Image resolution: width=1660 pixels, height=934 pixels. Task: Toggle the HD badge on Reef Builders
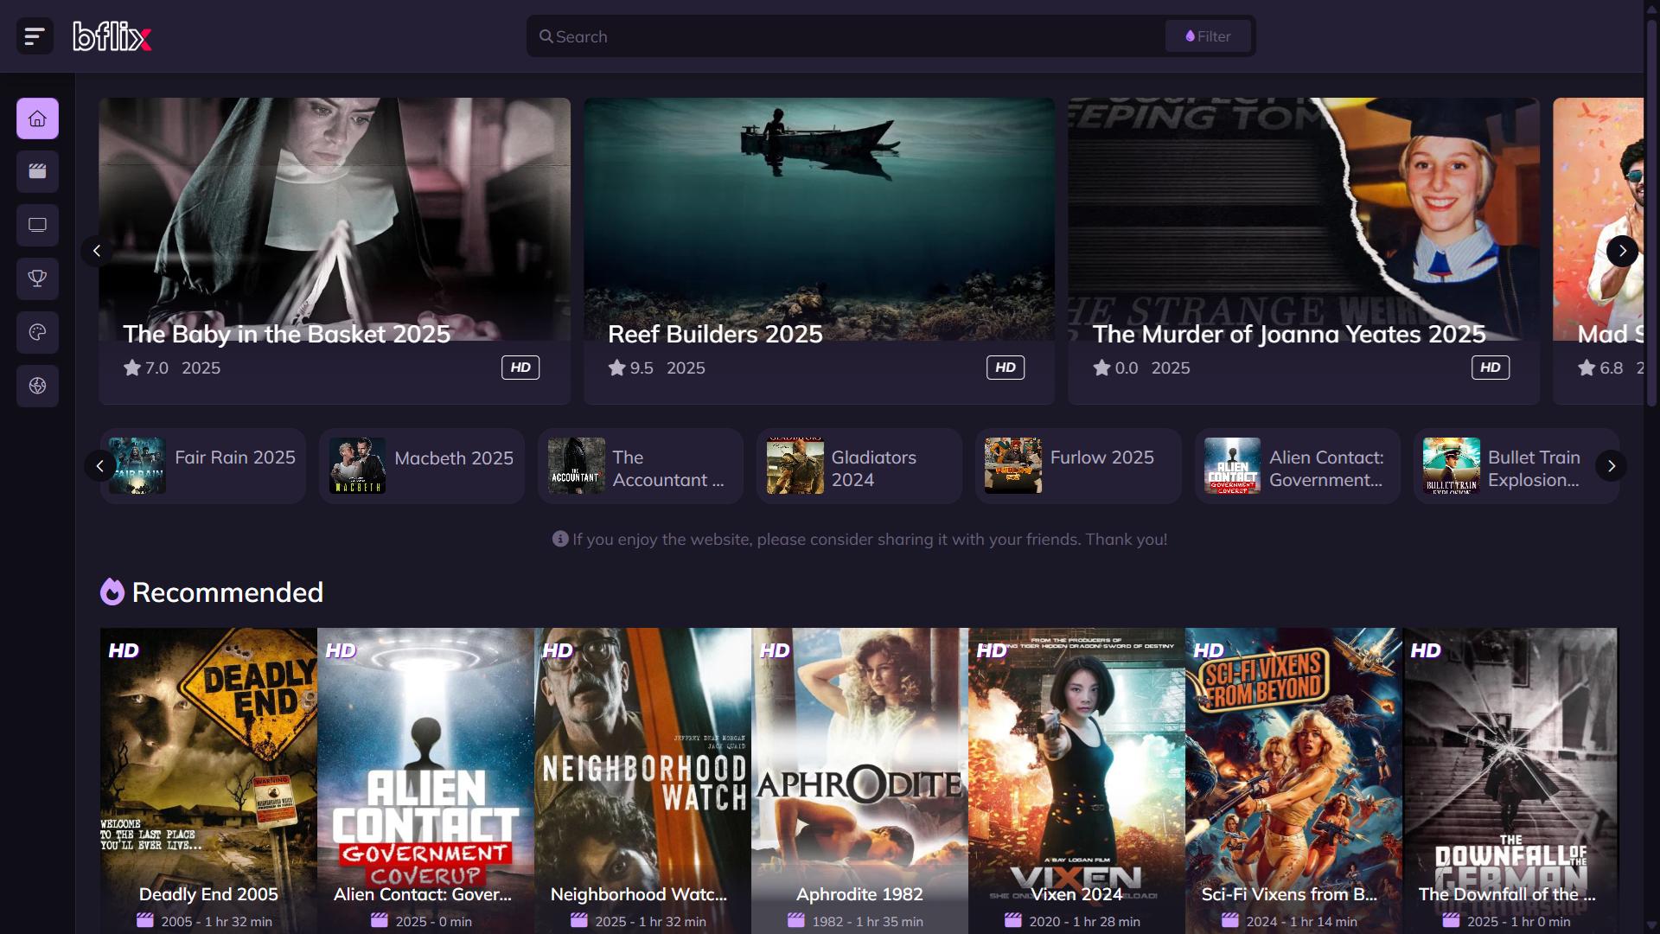(x=1005, y=367)
